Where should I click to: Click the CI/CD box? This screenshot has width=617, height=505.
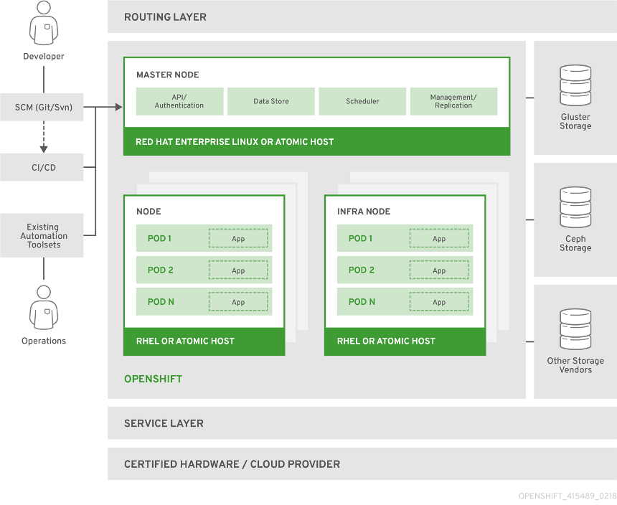pos(43,168)
